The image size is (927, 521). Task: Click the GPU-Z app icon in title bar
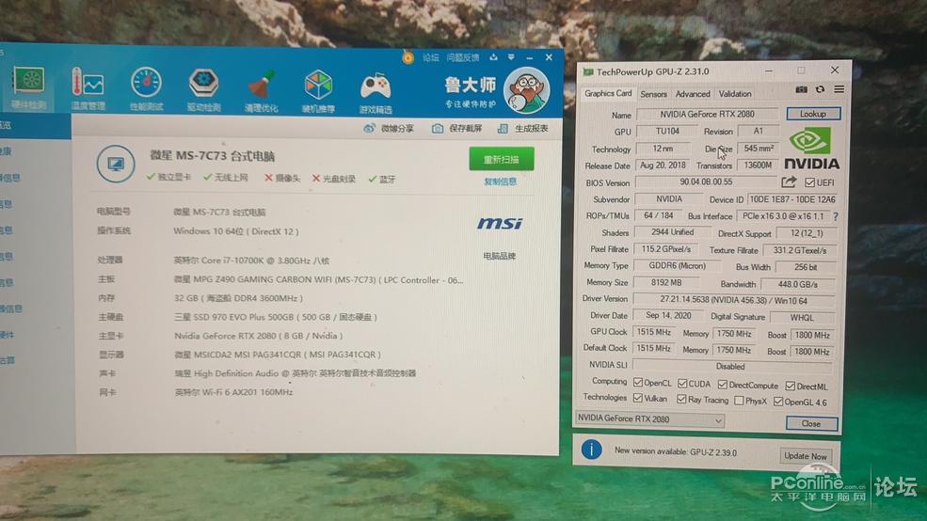(x=587, y=72)
